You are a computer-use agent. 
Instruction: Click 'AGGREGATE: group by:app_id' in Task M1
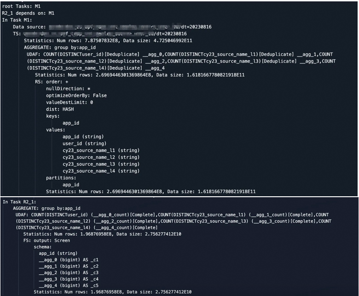pyautogui.click(x=60, y=47)
